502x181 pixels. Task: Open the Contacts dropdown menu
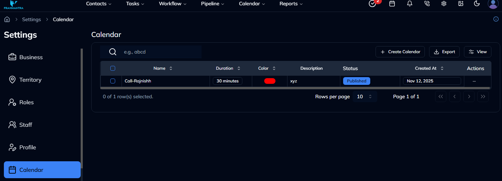[x=99, y=4]
